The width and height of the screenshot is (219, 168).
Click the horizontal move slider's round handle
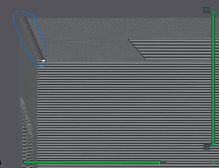pos(159,162)
